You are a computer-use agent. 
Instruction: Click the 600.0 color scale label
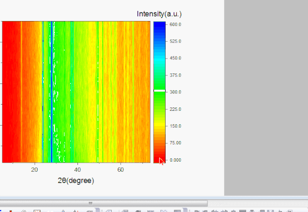pos(176,24)
